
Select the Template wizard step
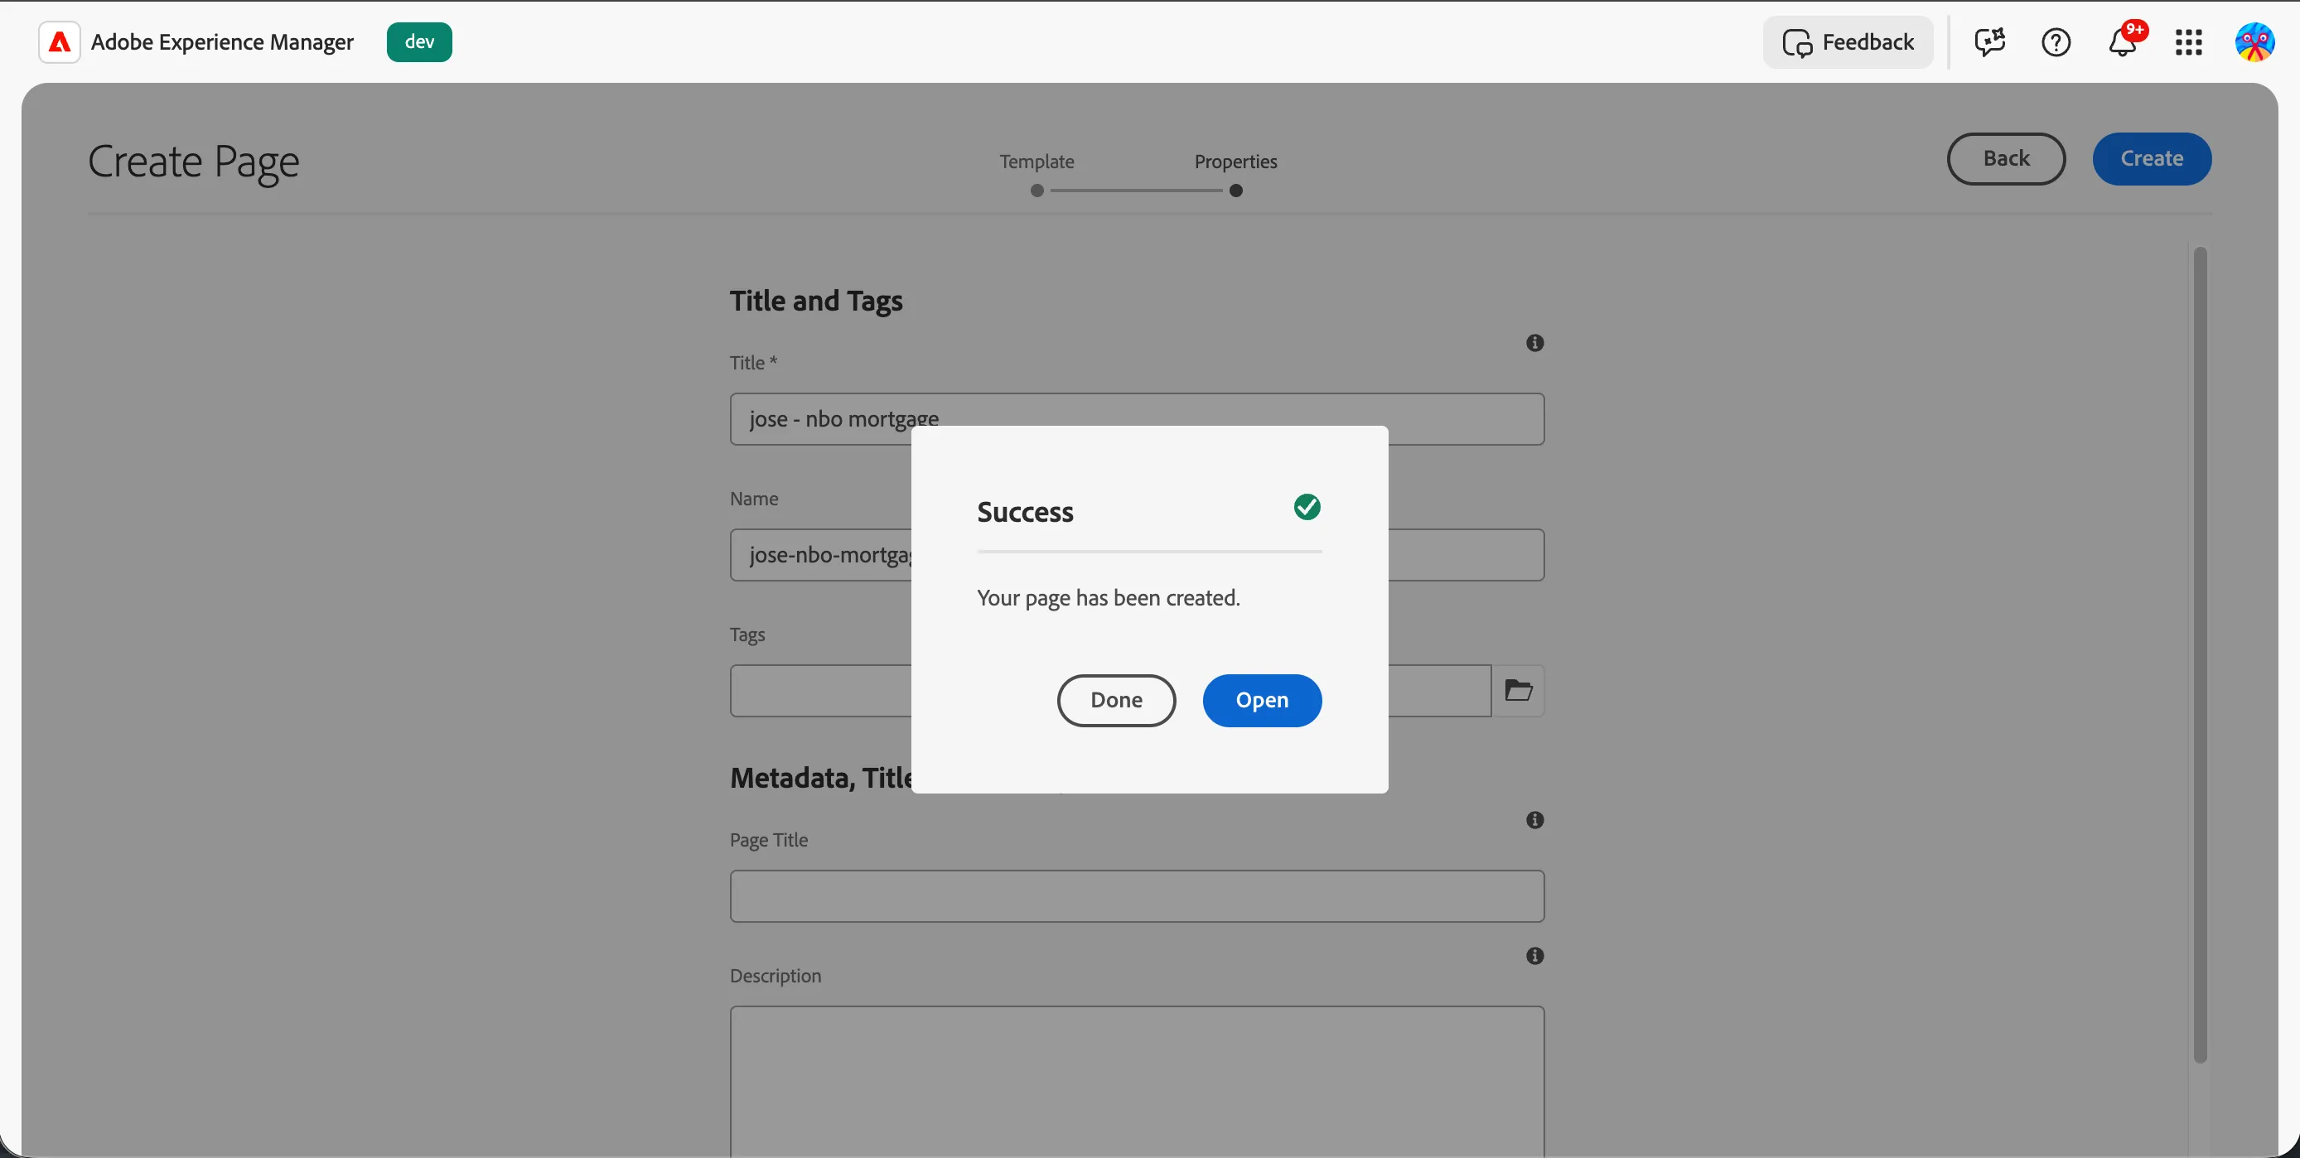click(1036, 173)
